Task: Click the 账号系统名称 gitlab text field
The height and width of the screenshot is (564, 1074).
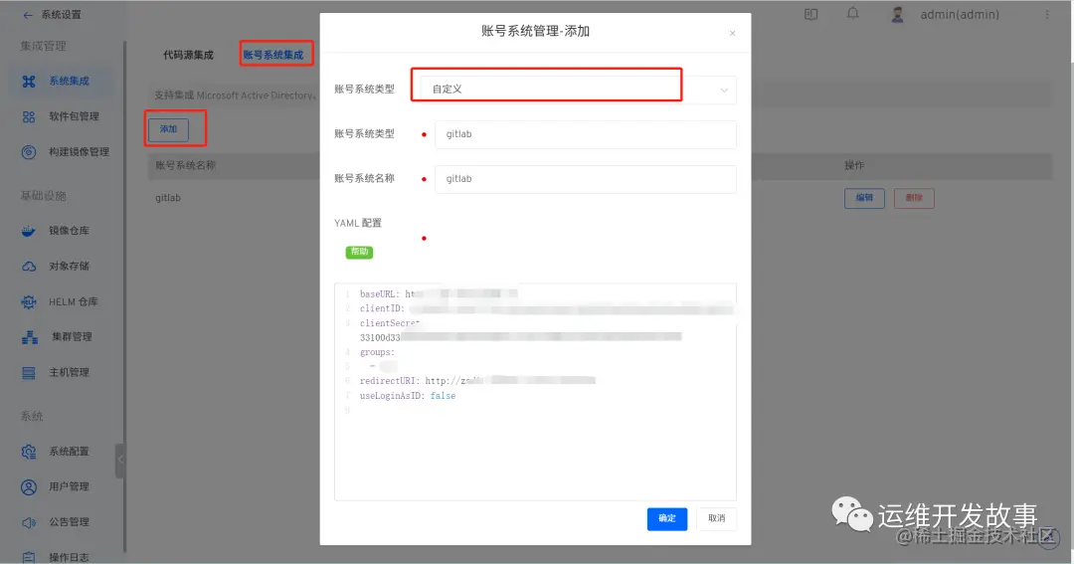Action: pyautogui.click(x=586, y=179)
